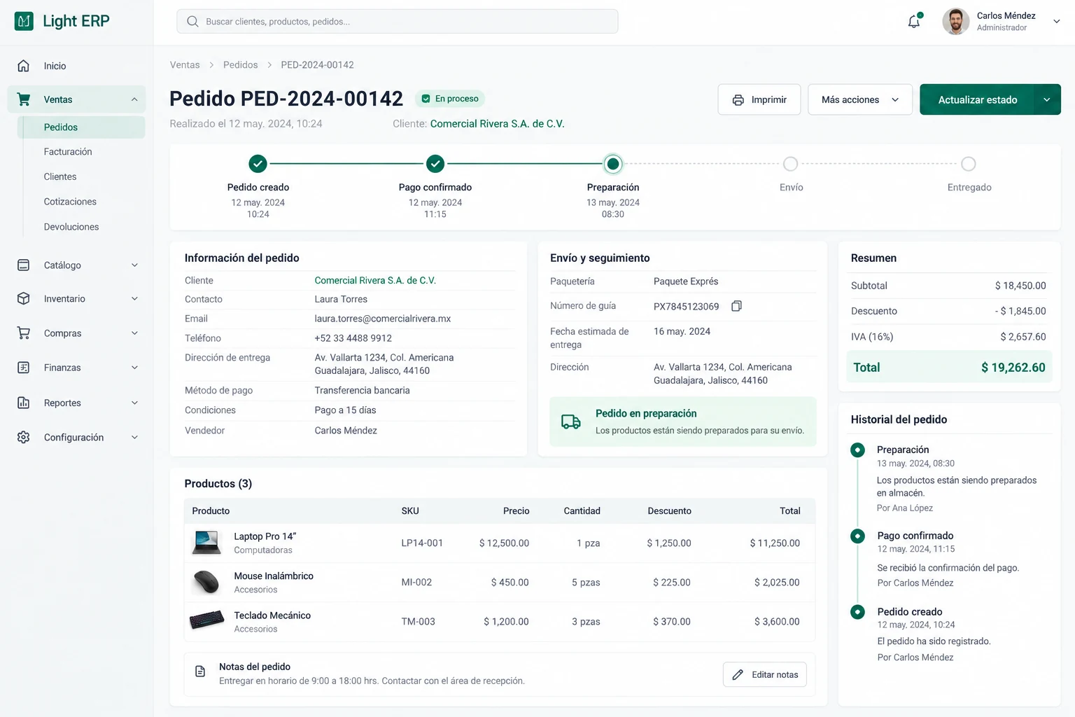Click Carlos Méndez profile avatar
Viewport: 1075px width, 717px height.
955,21
